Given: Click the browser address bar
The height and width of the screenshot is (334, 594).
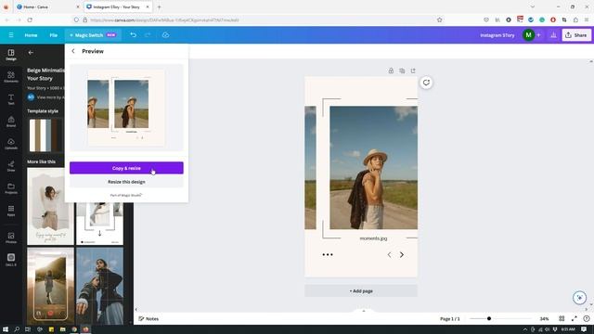Looking at the screenshot, I should tap(258, 19).
